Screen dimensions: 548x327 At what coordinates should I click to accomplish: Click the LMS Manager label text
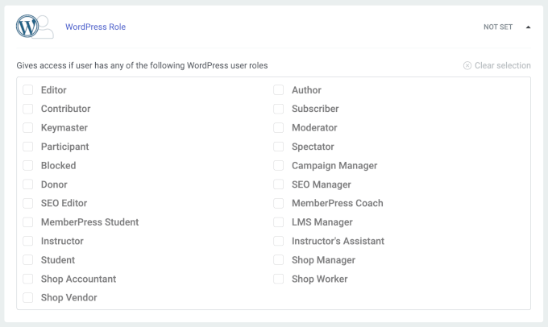click(x=322, y=222)
